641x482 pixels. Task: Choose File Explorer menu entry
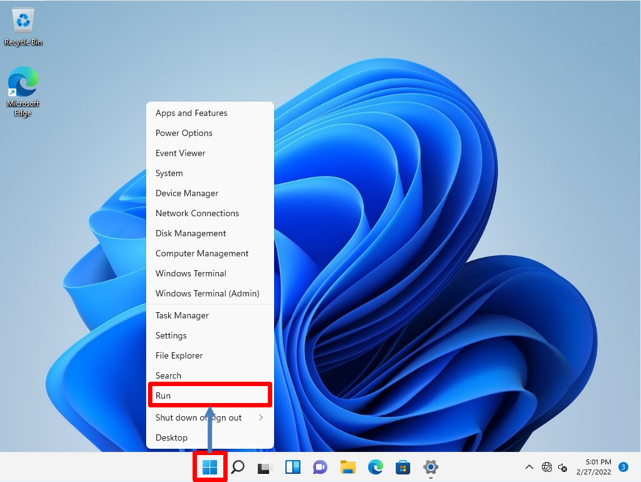[x=209, y=355]
